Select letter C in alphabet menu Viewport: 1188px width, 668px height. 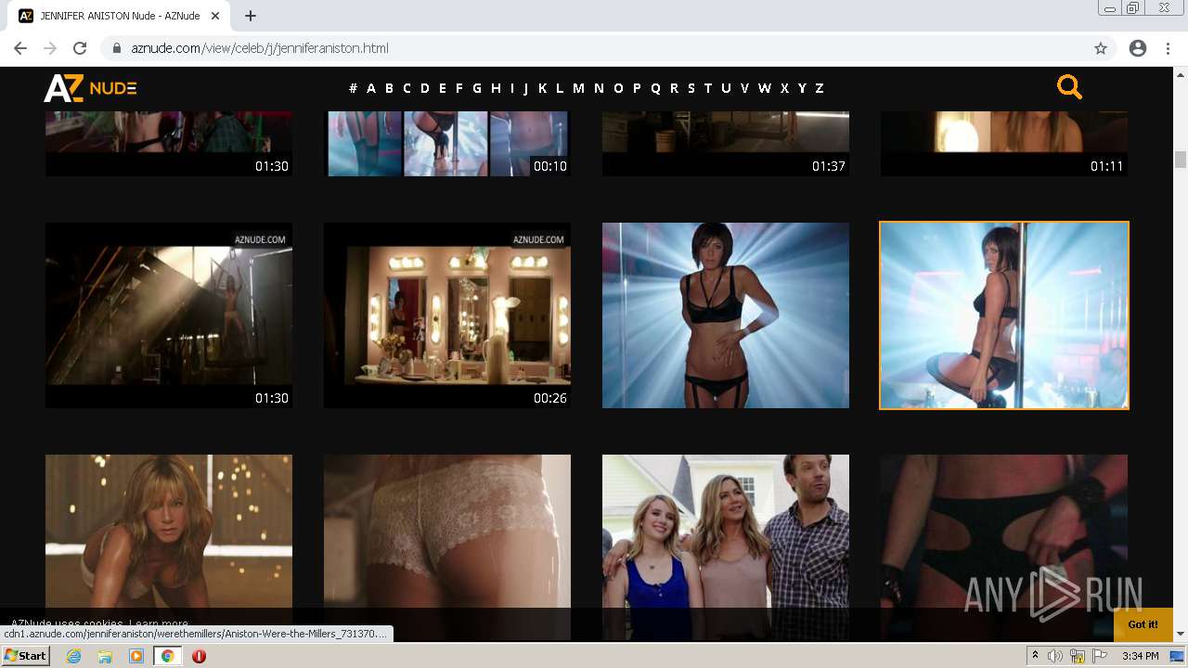407,88
